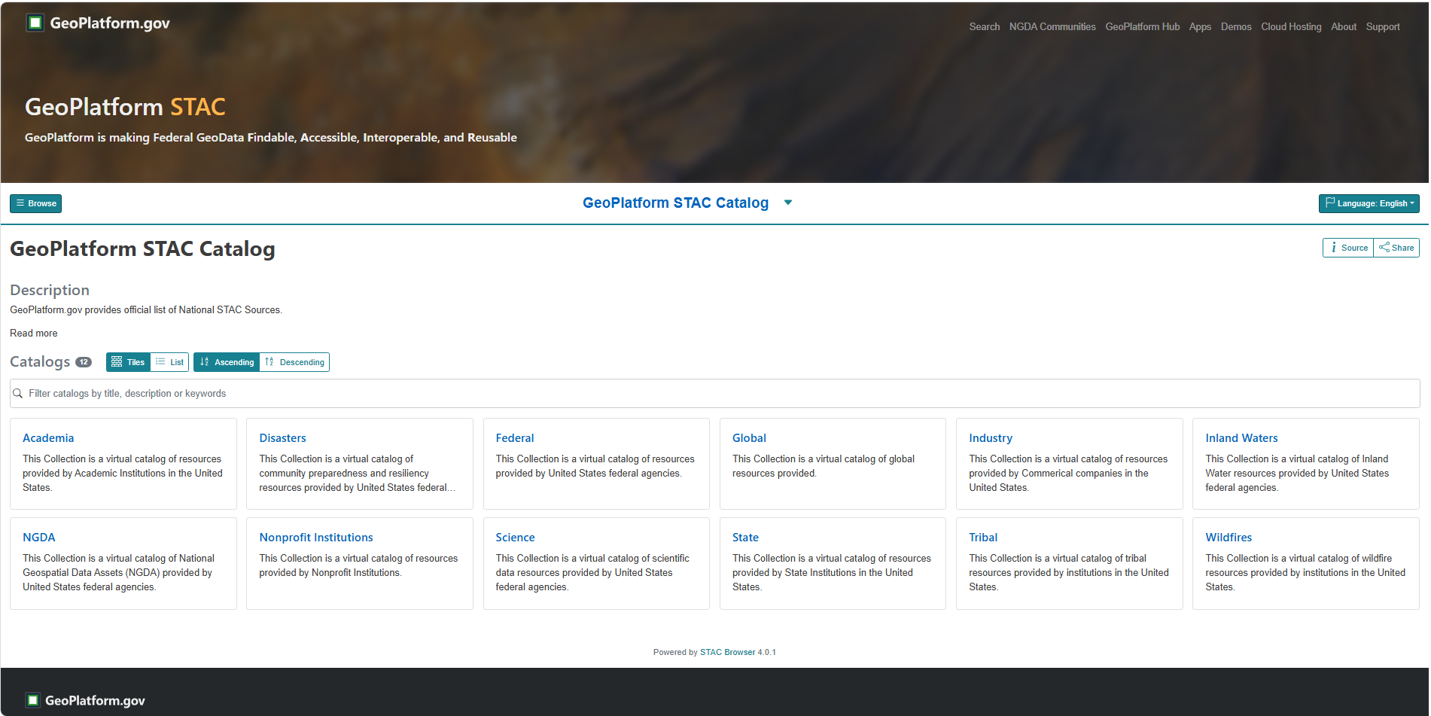The height and width of the screenshot is (716, 1431).
Task: Open GeoPlatform Hub in top navigation
Action: point(1143,26)
